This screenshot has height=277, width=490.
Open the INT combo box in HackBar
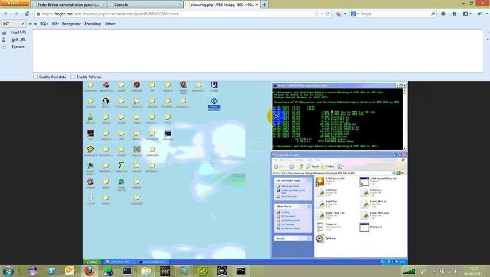point(13,24)
